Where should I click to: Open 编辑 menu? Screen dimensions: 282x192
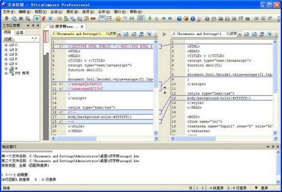pos(25,12)
